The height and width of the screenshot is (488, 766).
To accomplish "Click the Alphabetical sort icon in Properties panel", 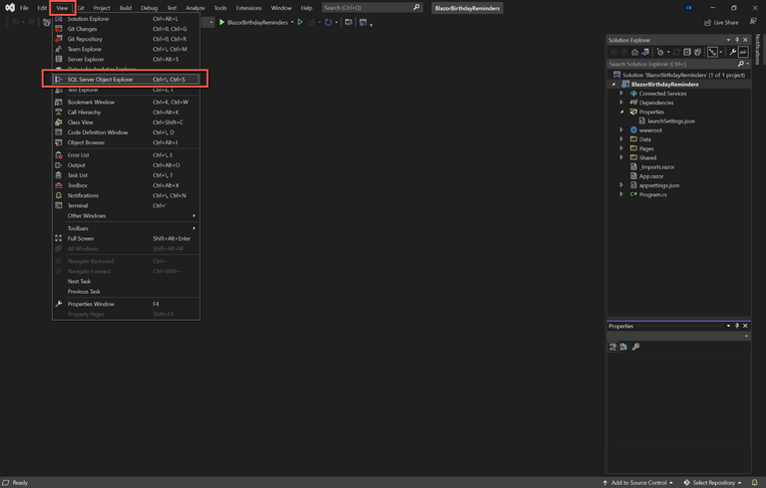I will click(x=623, y=347).
